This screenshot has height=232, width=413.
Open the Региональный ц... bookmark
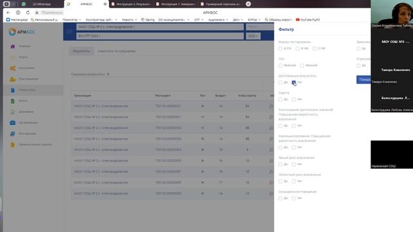(x=45, y=20)
